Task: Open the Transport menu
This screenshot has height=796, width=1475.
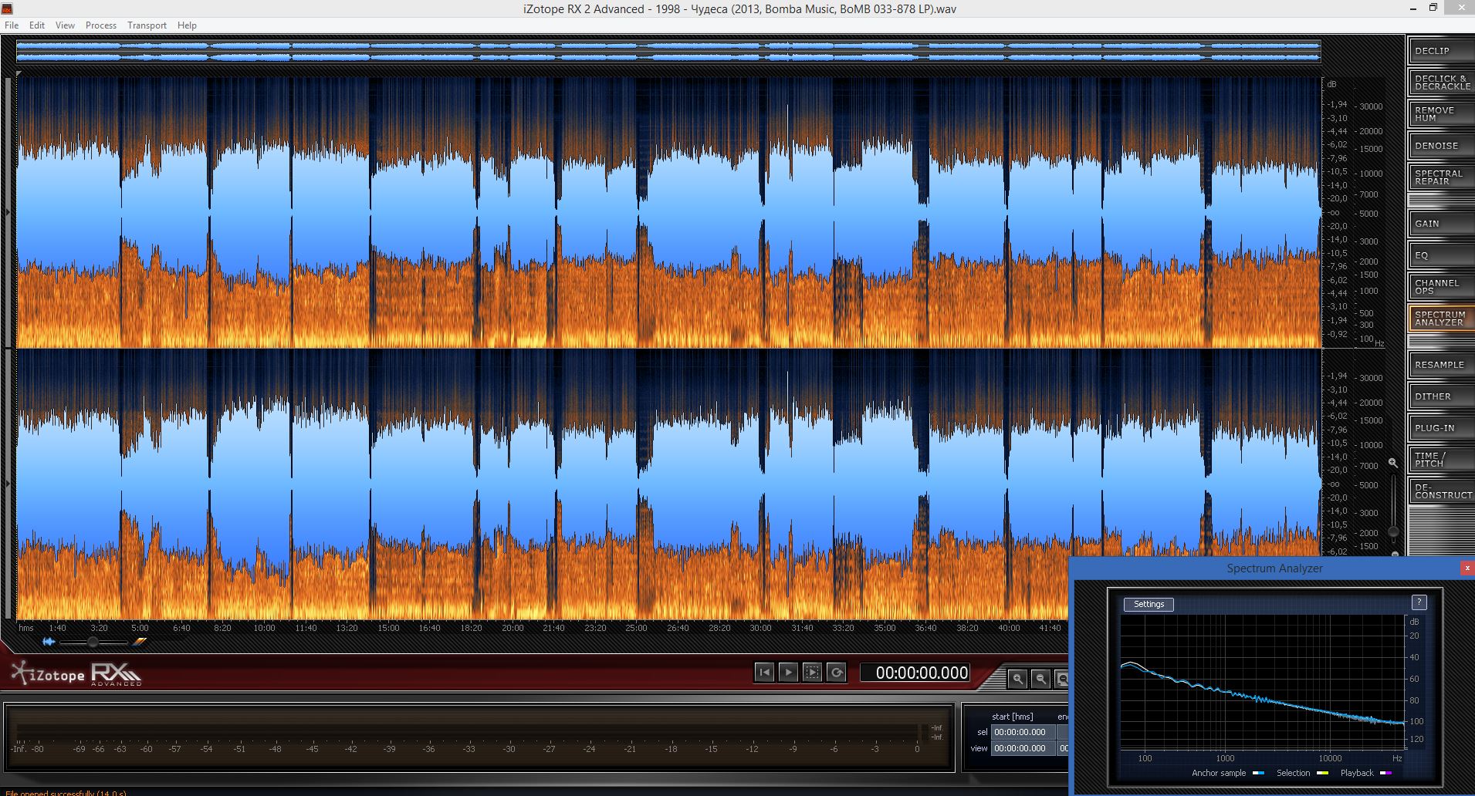Action: (x=147, y=25)
